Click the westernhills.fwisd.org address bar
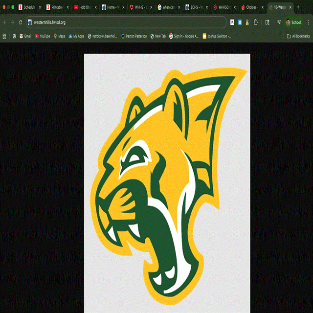 (x=122, y=22)
